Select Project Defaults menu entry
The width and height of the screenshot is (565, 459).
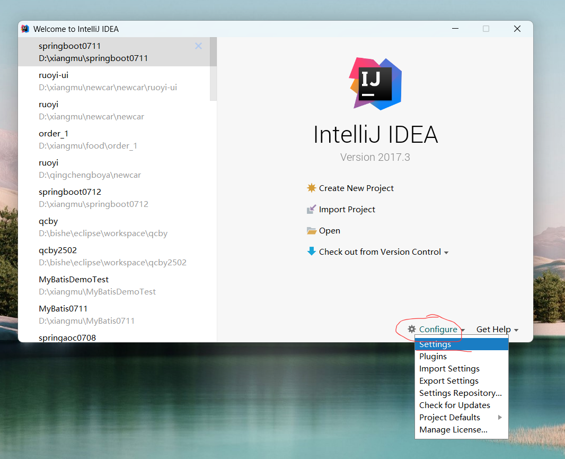pos(462,418)
